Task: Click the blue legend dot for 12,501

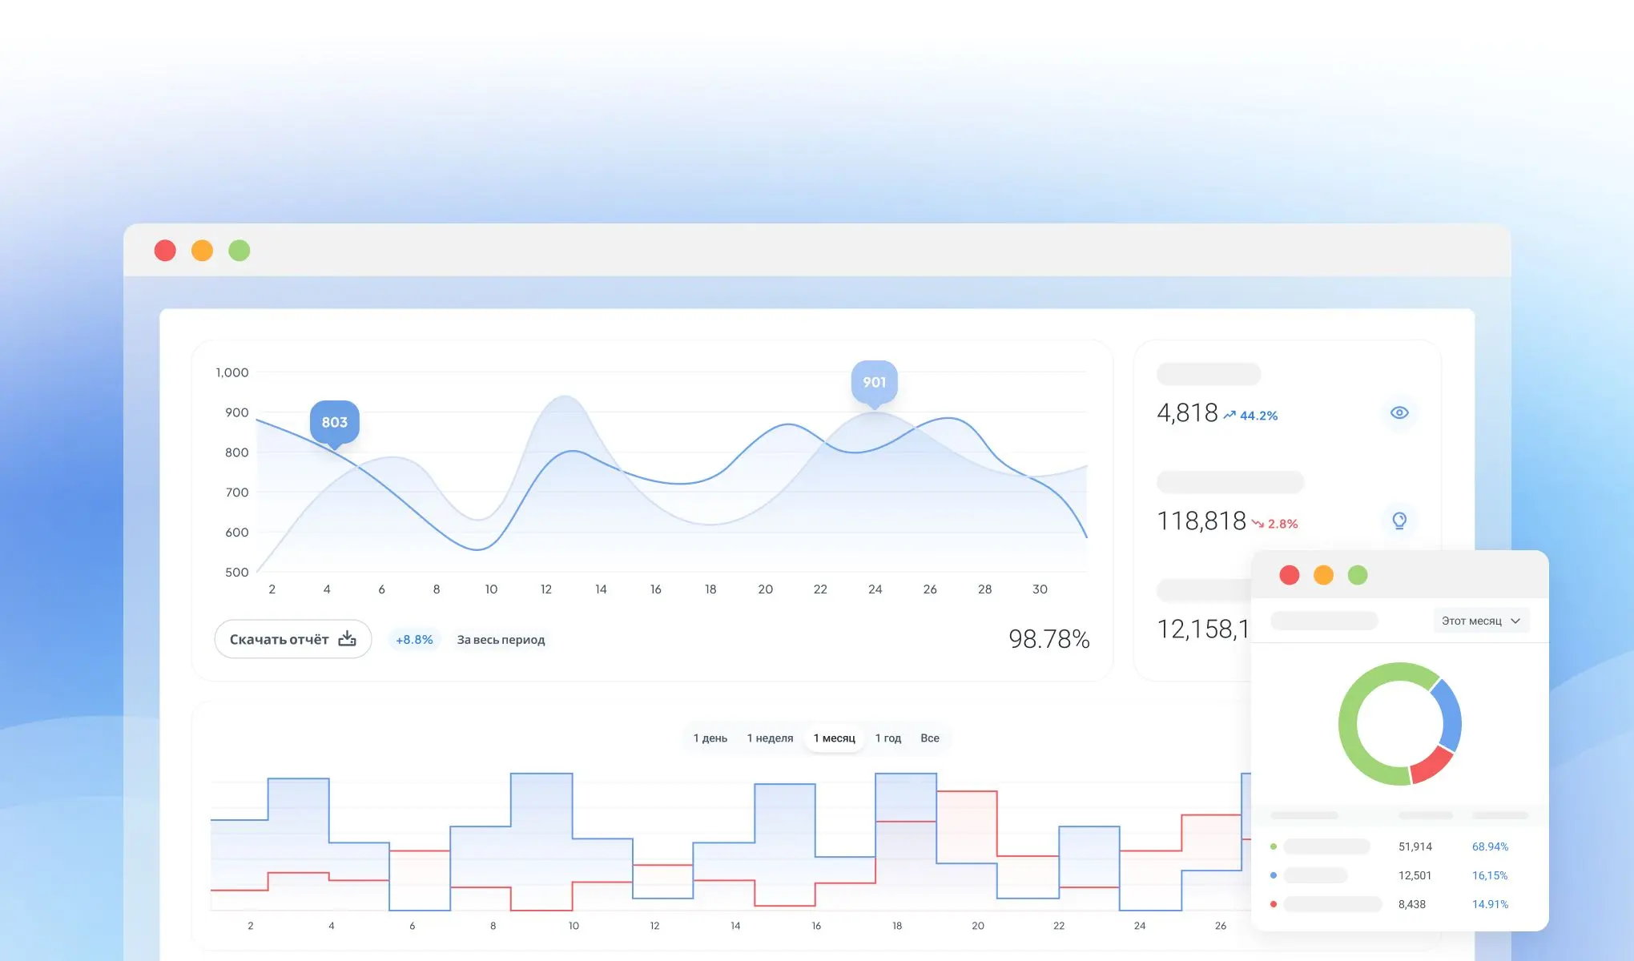Action: (1274, 875)
